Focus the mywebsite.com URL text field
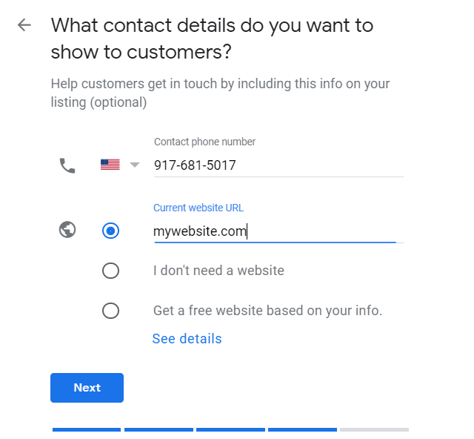This screenshot has width=474, height=439. [x=274, y=232]
